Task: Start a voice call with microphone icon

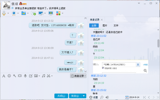Action: pos(4,13)
